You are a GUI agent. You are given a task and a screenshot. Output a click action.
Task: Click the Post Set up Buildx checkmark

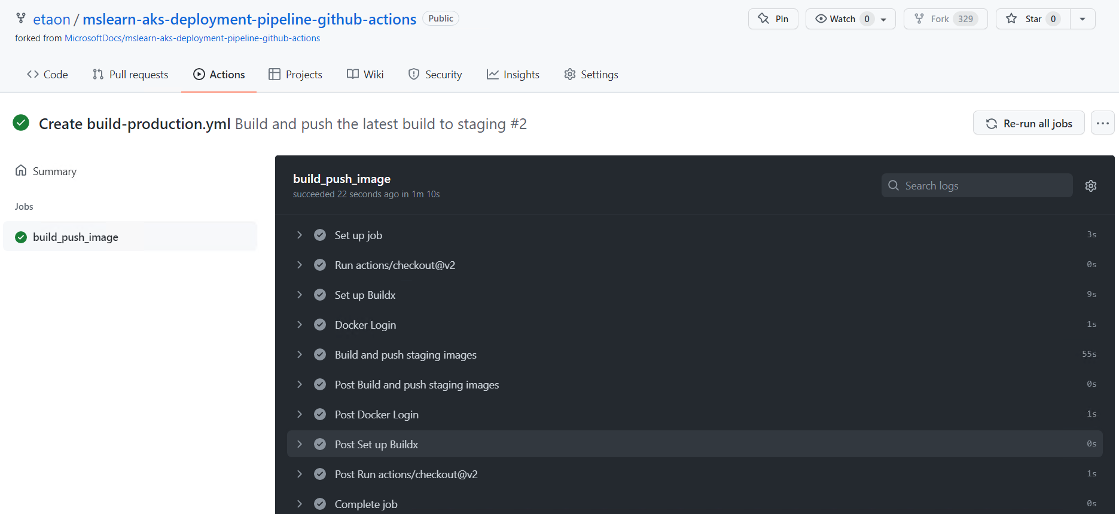point(320,444)
